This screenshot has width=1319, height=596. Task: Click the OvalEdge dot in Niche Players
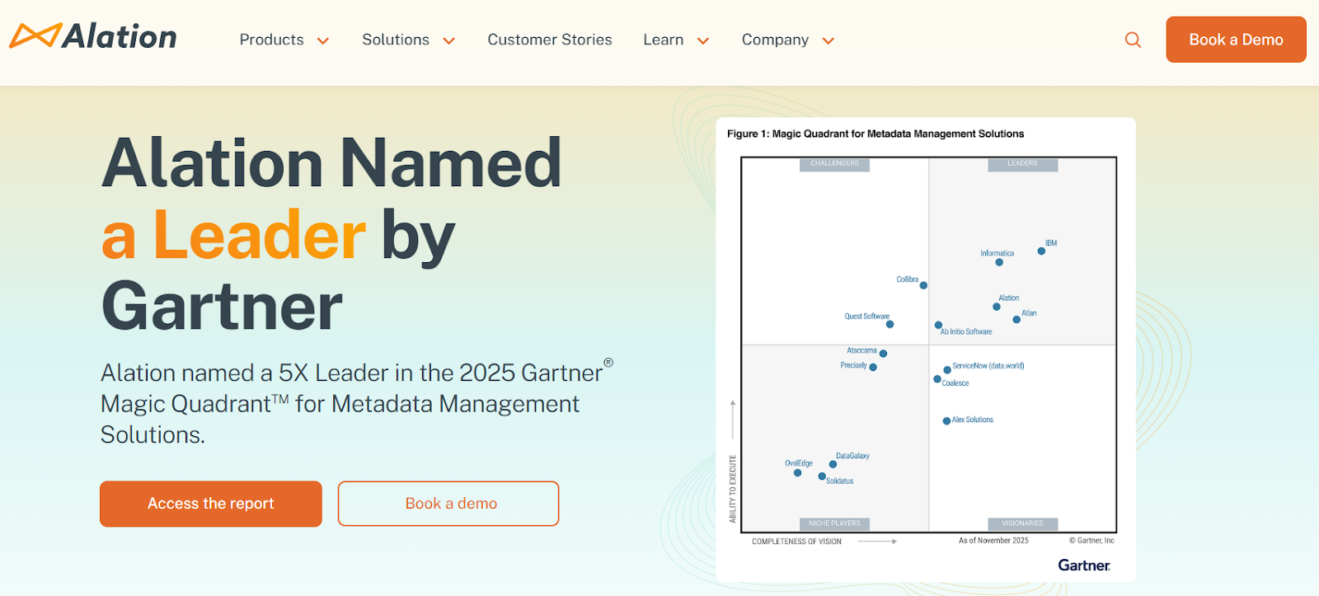pos(797,473)
